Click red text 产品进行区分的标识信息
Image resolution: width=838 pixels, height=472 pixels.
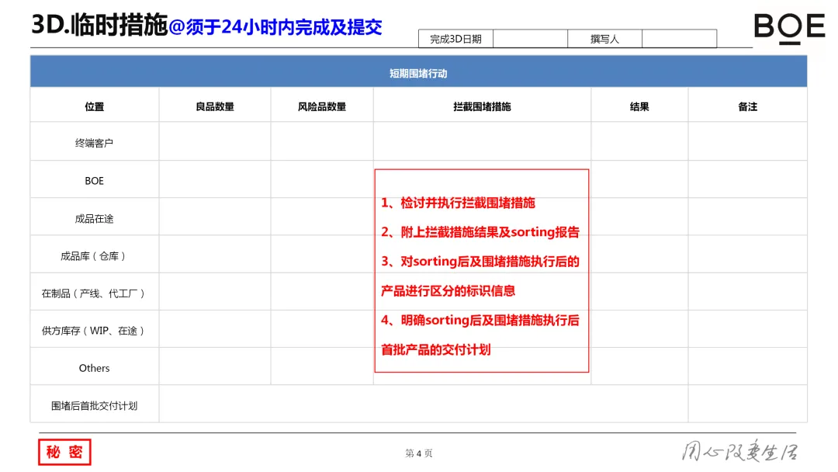(x=448, y=291)
